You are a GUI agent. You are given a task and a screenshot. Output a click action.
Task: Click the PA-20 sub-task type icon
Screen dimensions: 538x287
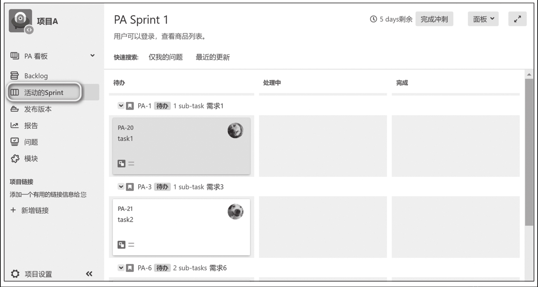pyautogui.click(x=121, y=164)
